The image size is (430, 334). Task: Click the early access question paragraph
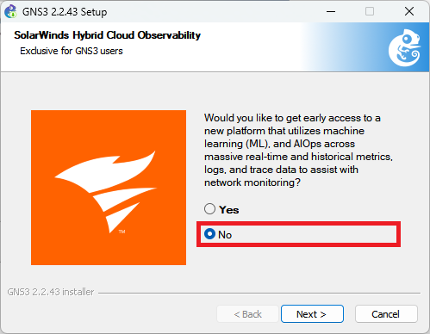298,150
